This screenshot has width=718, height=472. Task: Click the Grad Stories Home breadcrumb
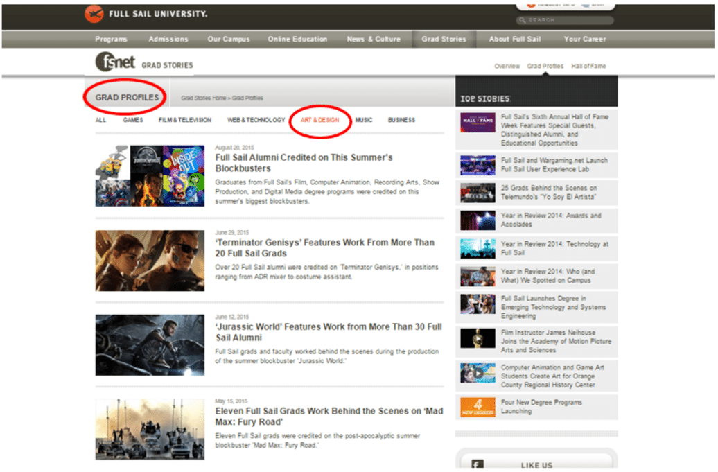point(203,98)
